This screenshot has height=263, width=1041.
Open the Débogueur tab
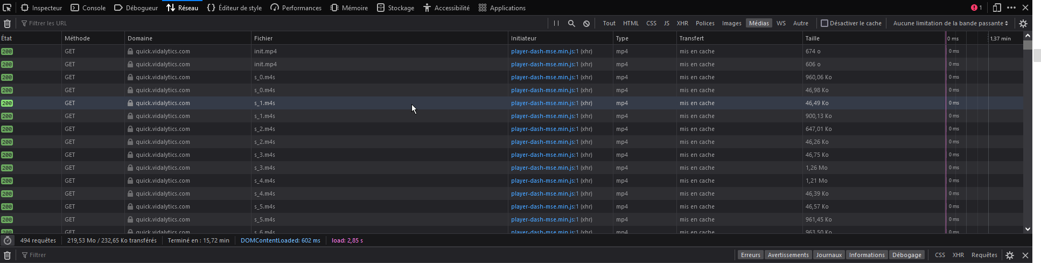click(x=136, y=8)
